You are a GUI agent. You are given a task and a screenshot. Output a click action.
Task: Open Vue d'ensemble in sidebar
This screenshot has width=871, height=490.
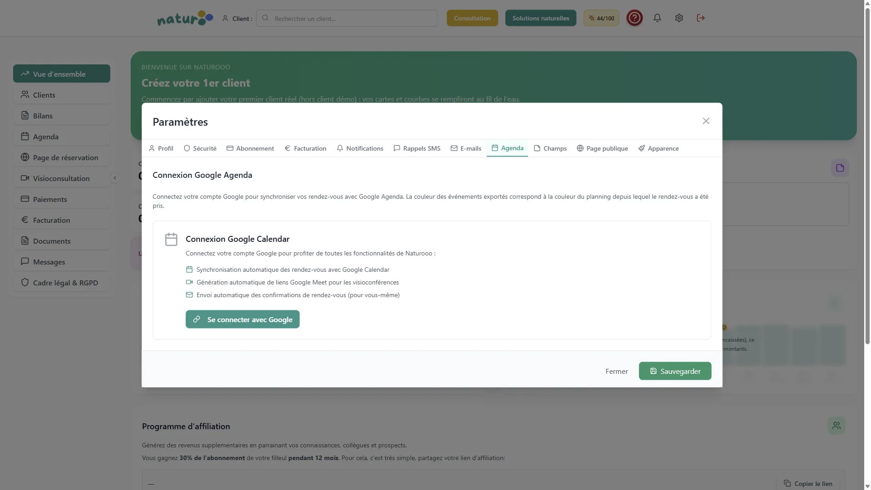[62, 73]
